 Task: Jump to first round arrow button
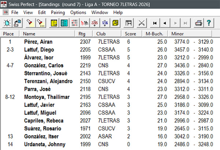[155, 23]
